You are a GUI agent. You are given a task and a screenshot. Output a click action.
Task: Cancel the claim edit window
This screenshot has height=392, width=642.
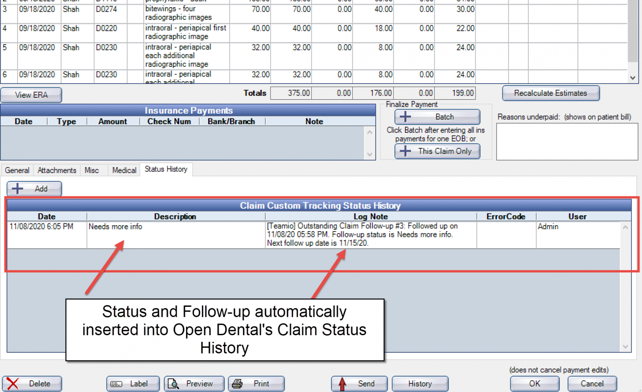(x=592, y=384)
